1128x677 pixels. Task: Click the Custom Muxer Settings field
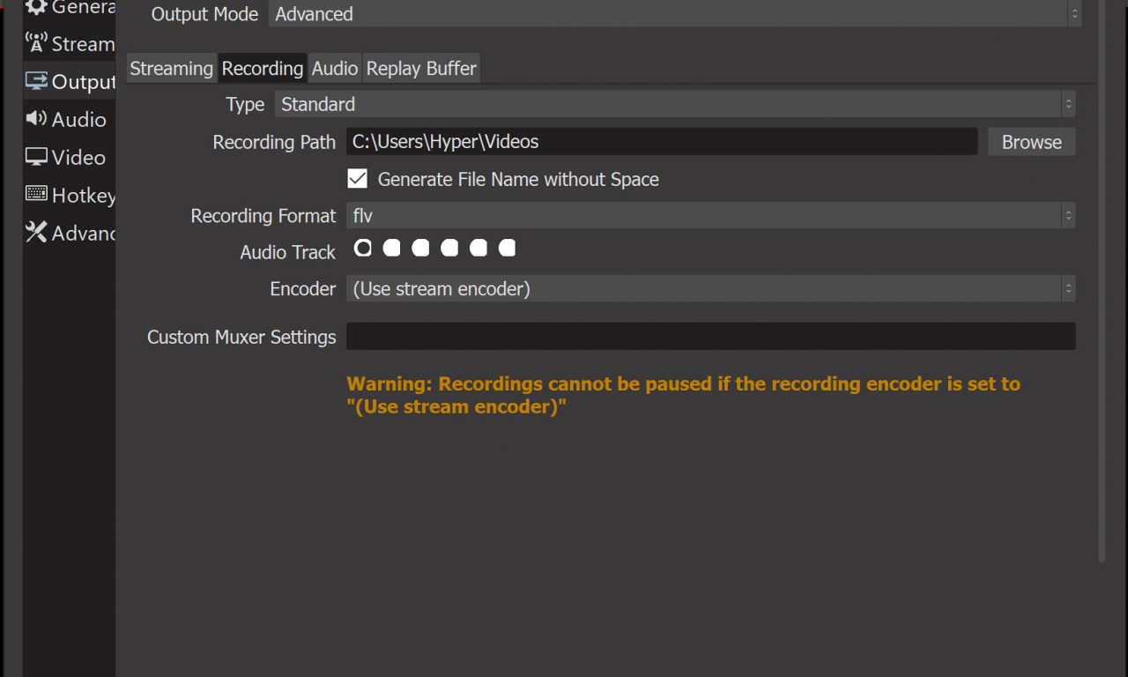coord(709,337)
